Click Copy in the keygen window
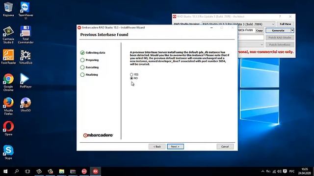 coord(260,30)
